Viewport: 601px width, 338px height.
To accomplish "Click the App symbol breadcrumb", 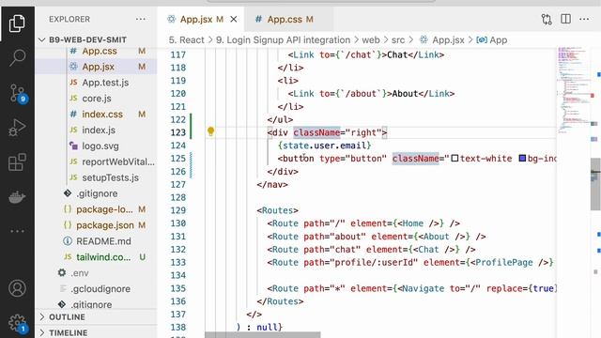I will pyautogui.click(x=492, y=39).
